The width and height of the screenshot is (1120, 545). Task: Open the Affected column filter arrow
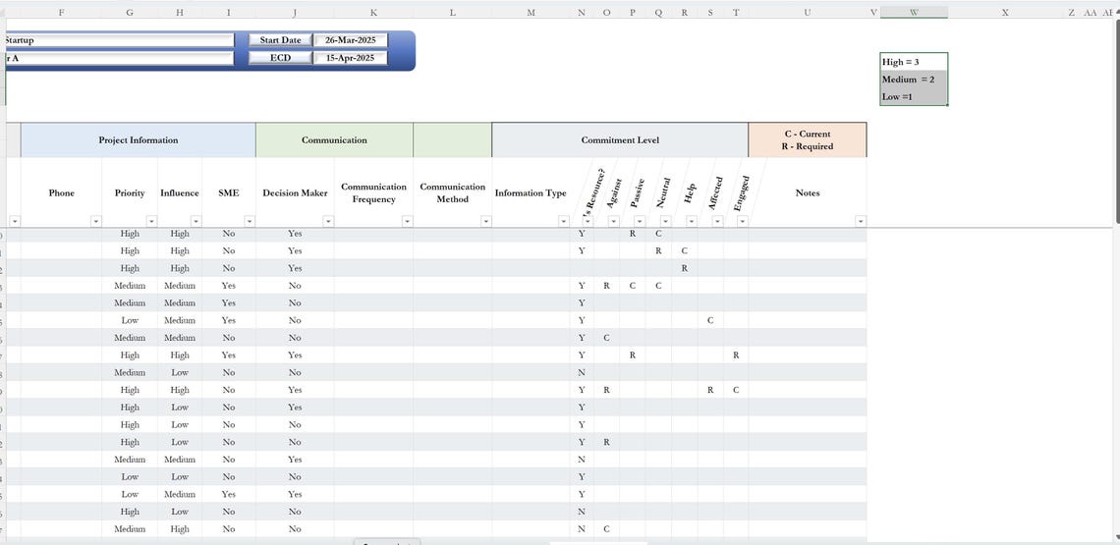[717, 221]
